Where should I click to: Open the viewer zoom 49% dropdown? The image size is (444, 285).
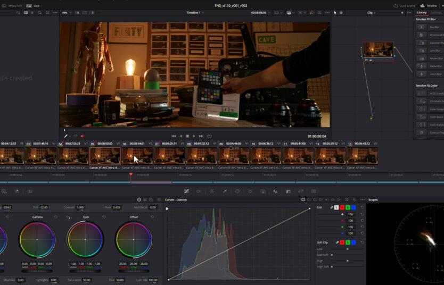(x=66, y=12)
